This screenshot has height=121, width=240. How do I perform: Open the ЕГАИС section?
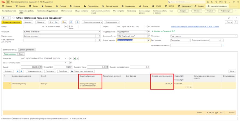157,6
